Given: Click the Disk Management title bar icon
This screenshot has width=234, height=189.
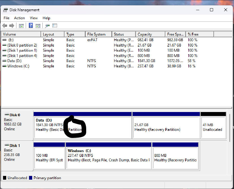Looking at the screenshot, I should point(5,10).
